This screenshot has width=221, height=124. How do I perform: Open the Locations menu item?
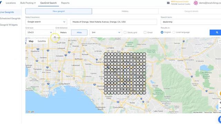tap(11, 3)
